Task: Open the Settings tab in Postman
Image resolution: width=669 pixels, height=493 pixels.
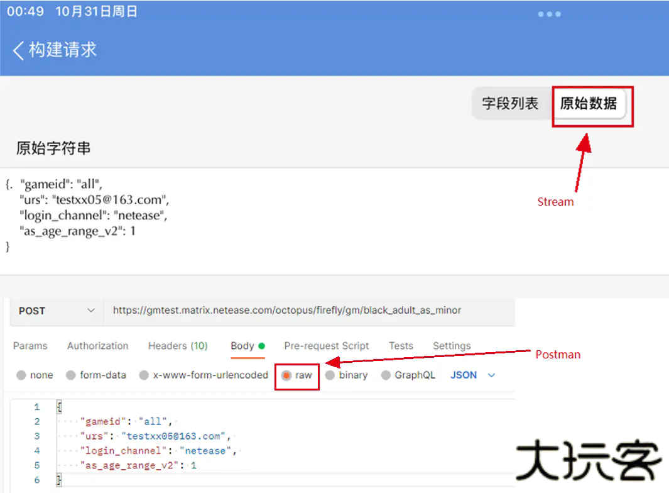Action: tap(452, 346)
